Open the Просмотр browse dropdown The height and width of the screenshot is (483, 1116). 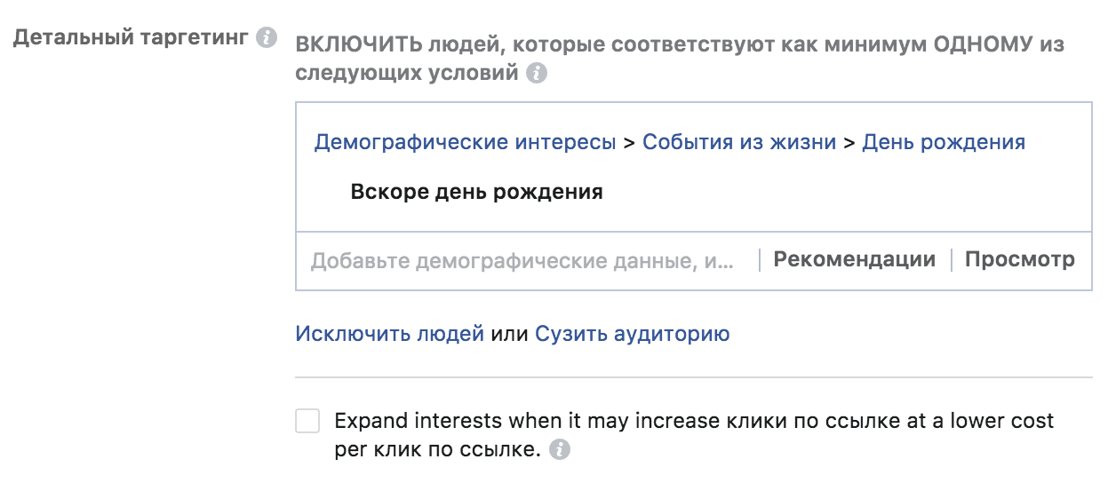1020,259
